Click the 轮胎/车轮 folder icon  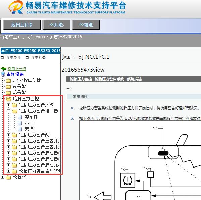(x=8, y=177)
